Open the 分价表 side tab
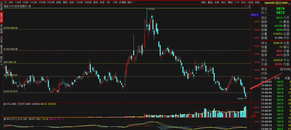This screenshot has height=130, width=291. pos(1,39)
